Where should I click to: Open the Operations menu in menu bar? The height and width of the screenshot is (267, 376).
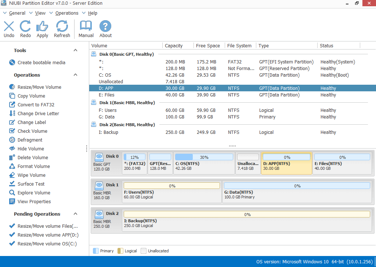tap(66, 13)
